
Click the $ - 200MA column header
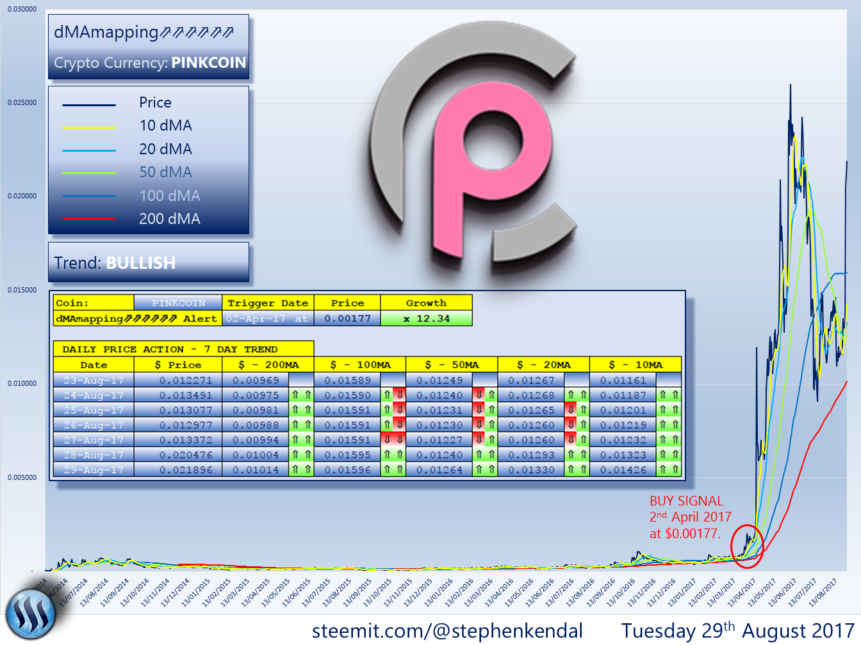(268, 365)
